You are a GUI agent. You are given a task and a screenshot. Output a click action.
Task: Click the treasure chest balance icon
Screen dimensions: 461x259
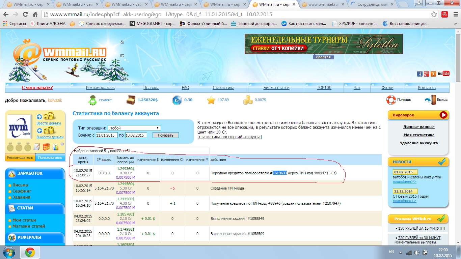pyautogui.click(x=131, y=100)
